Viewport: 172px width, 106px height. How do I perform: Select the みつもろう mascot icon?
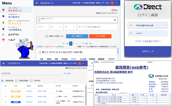(4, 16)
